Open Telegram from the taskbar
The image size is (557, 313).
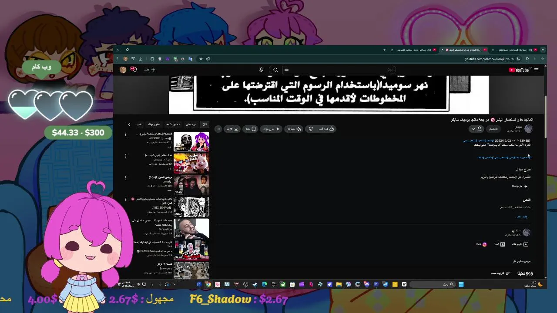click(x=386, y=284)
